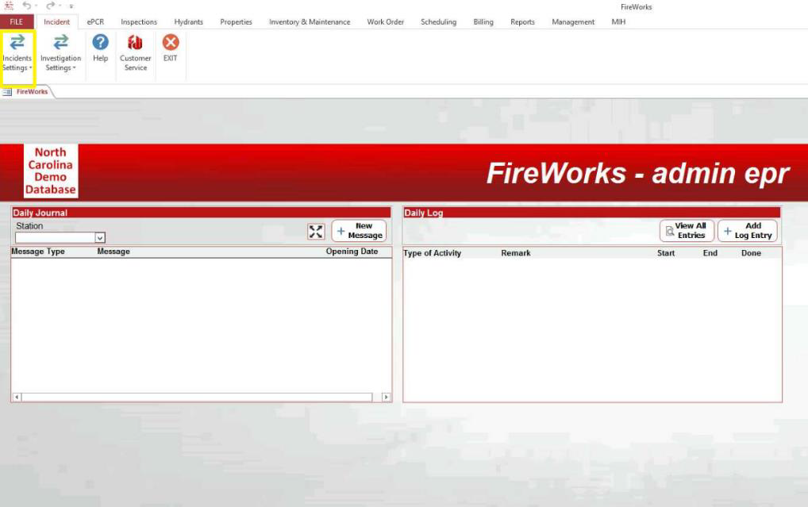Click the North Carolina Demo Database logo

coord(51,171)
